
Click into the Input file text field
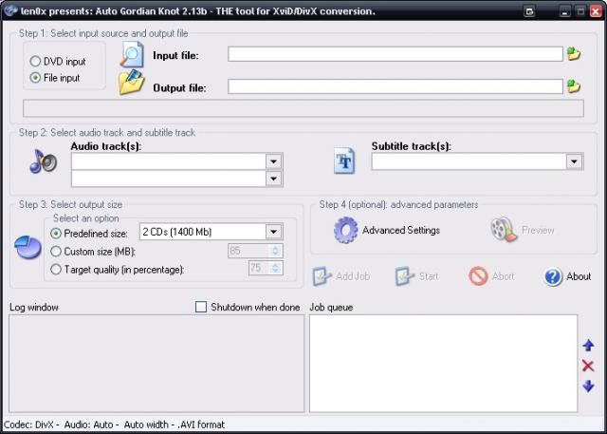point(395,54)
